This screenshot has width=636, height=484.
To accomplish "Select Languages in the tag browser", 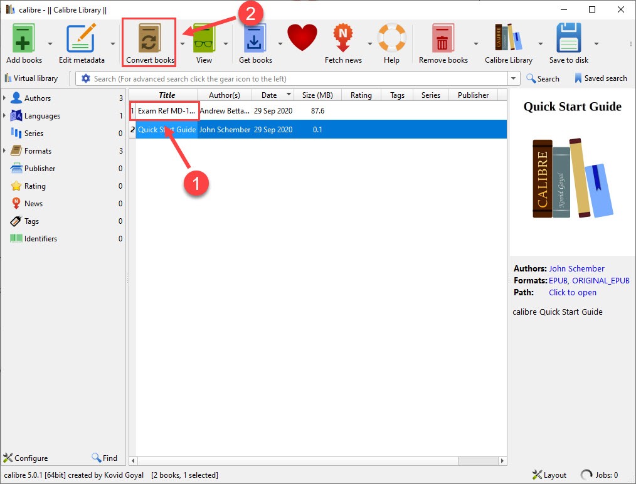I will [42, 116].
